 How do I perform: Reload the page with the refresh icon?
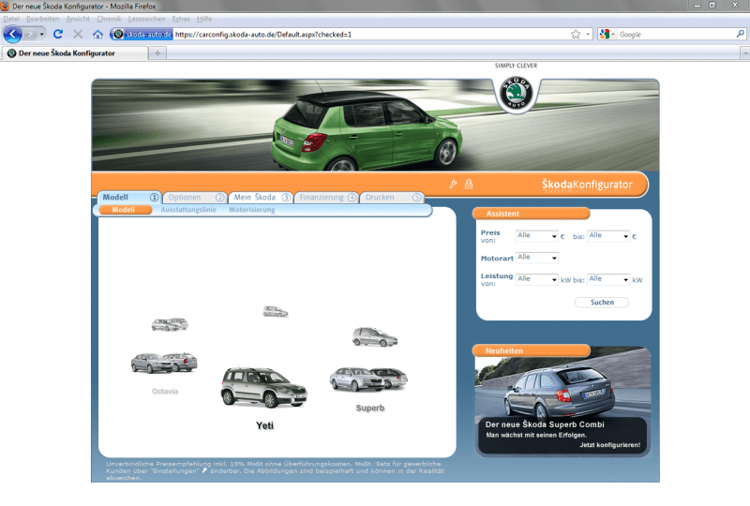click(x=58, y=34)
